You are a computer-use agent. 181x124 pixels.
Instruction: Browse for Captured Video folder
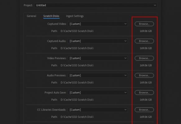point(144,24)
